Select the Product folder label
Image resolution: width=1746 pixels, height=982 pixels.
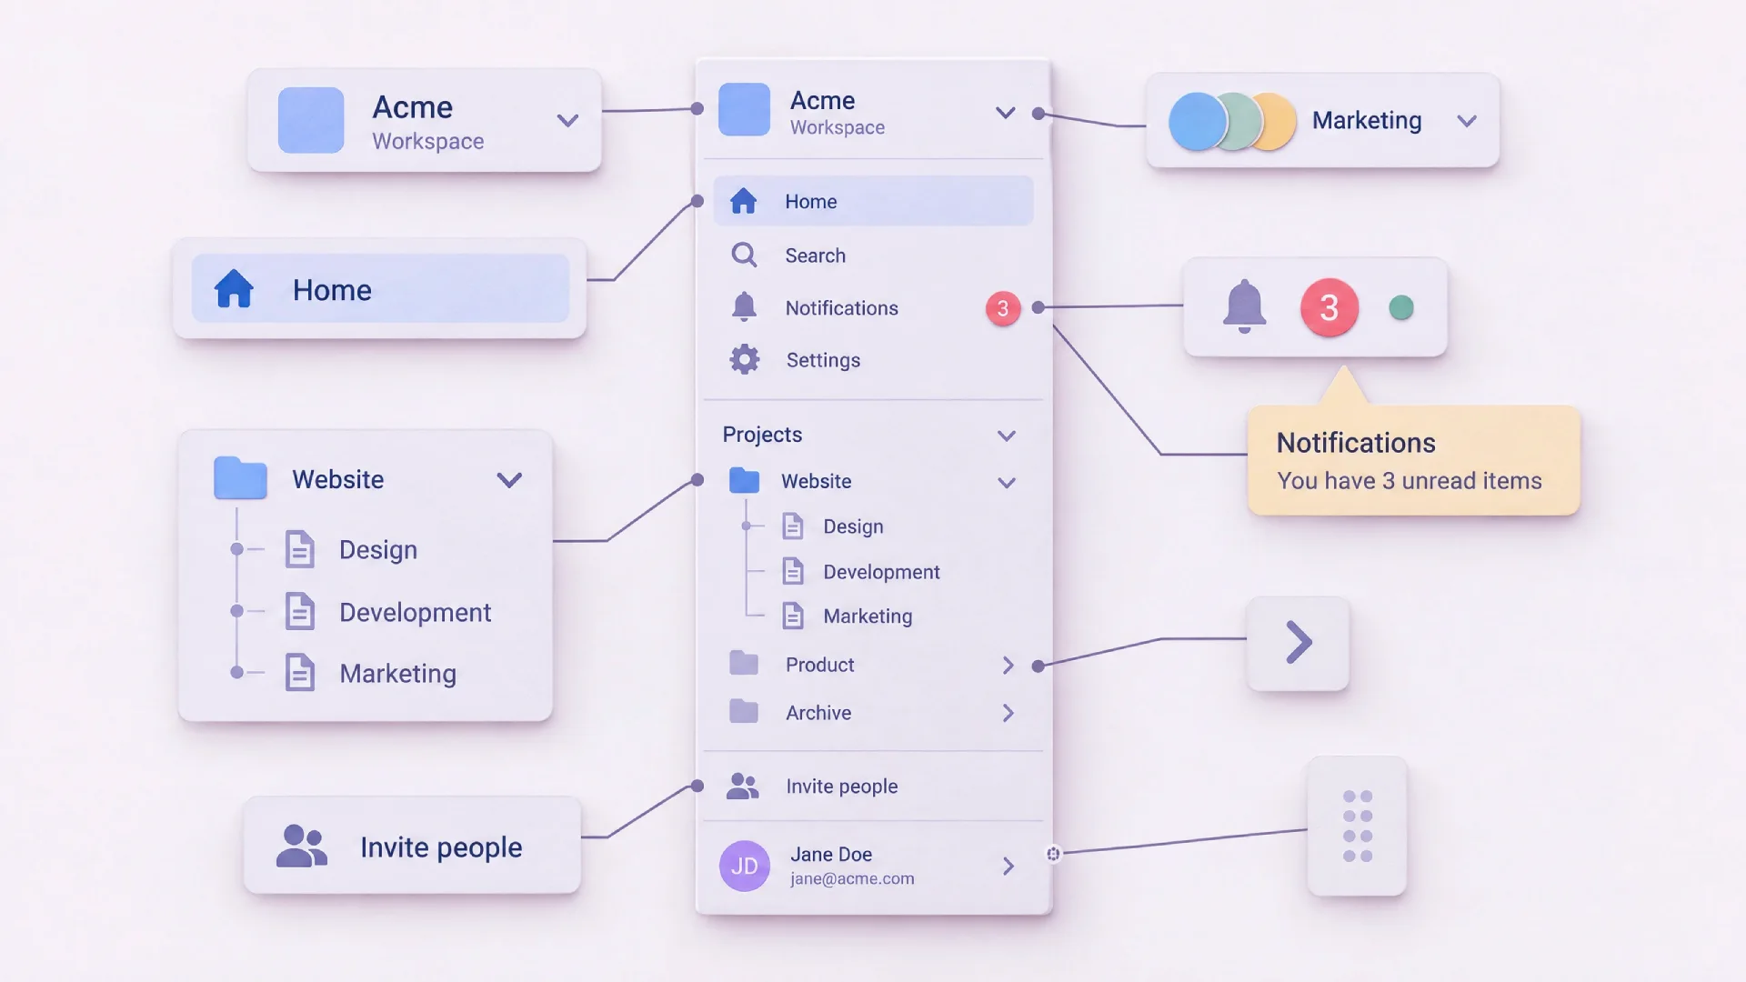pyautogui.click(x=819, y=665)
